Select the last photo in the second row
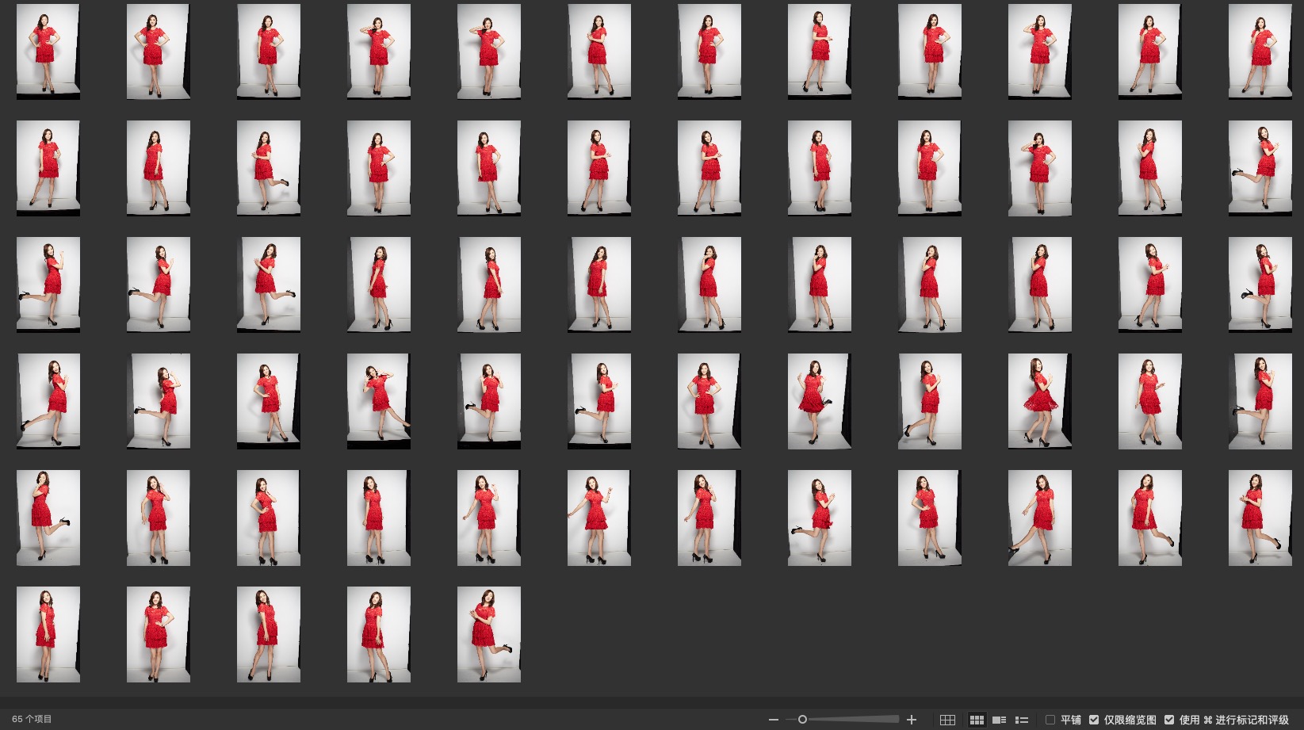 coord(1260,168)
